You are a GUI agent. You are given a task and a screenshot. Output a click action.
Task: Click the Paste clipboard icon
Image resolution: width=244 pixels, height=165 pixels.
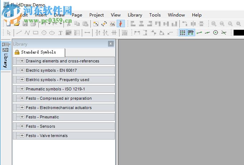[85, 24]
